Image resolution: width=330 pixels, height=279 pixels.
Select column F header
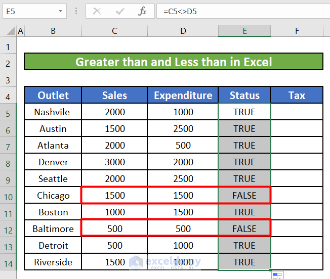point(297,31)
